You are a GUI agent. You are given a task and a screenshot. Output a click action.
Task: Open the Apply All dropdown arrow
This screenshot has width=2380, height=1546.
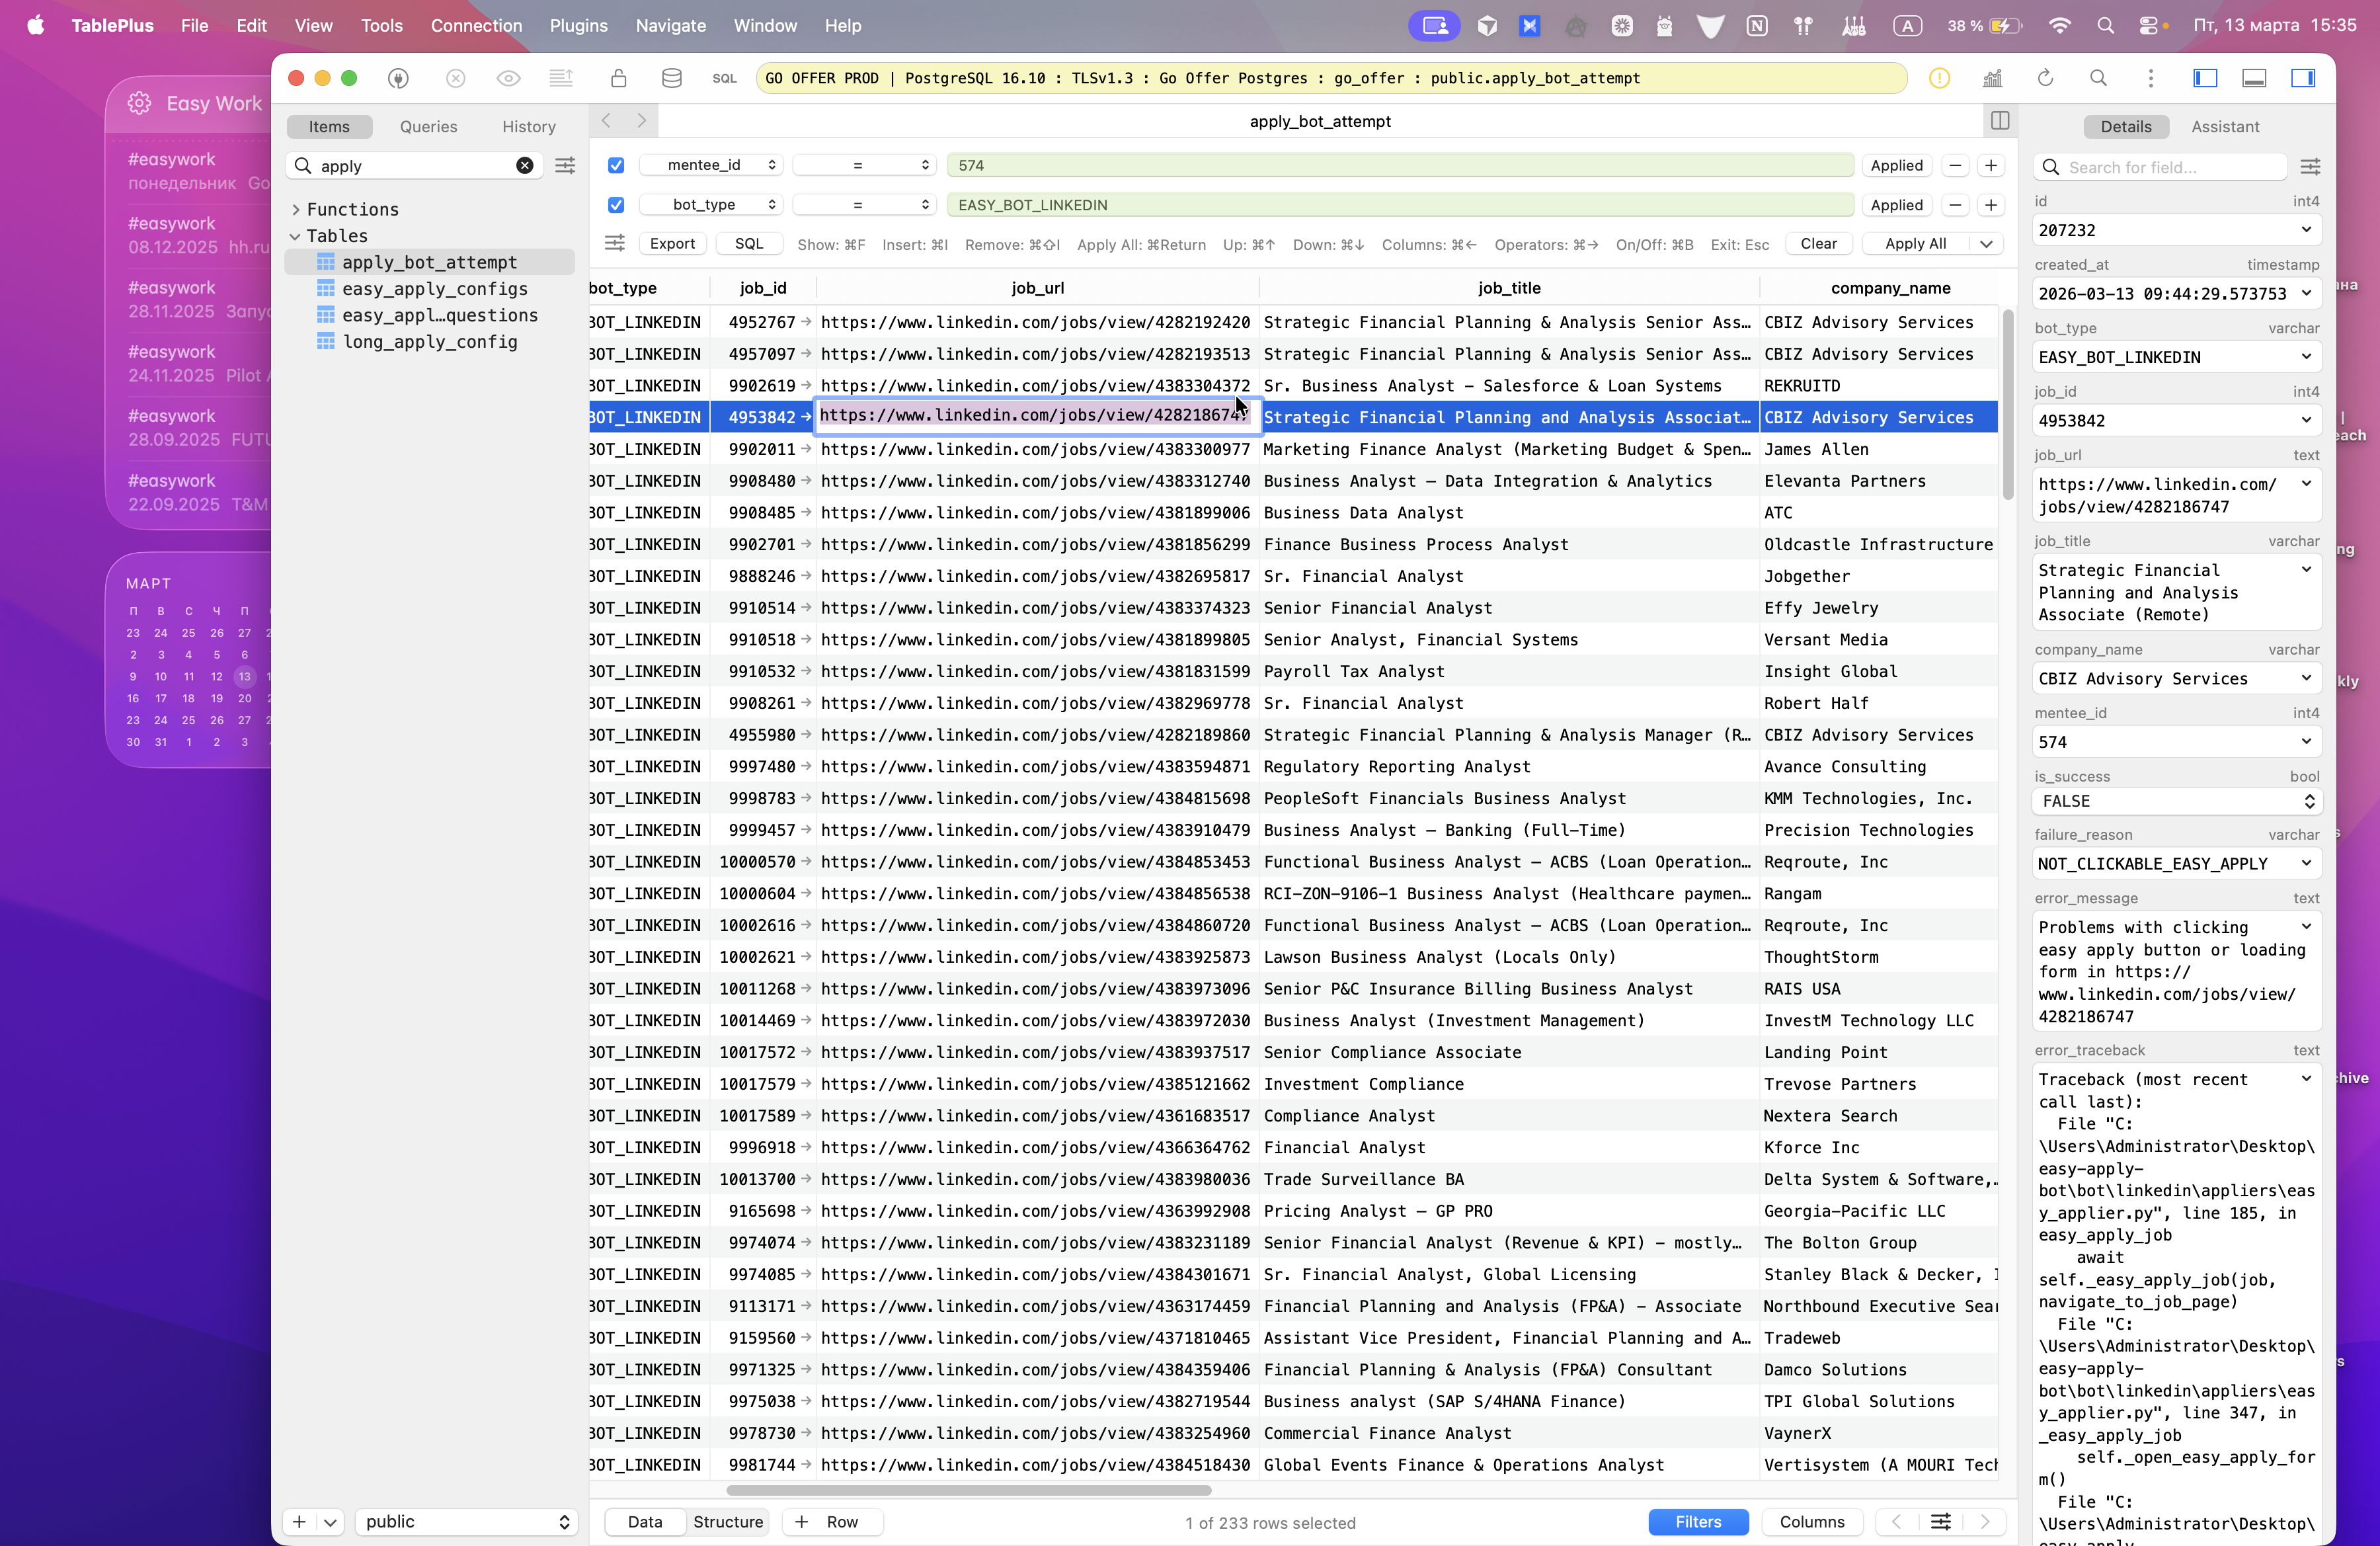pyautogui.click(x=1986, y=244)
